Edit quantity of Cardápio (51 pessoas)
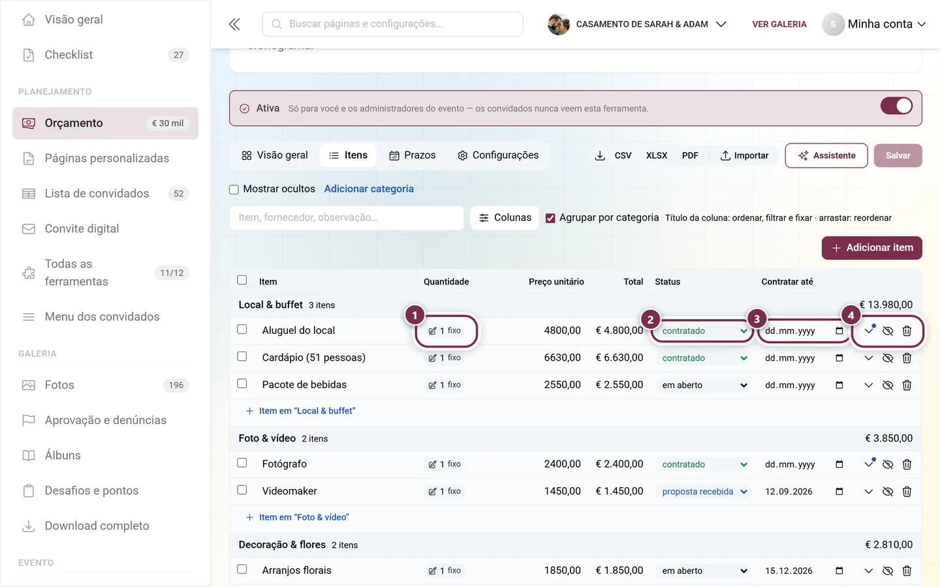Image resolution: width=940 pixels, height=587 pixels. coord(445,358)
